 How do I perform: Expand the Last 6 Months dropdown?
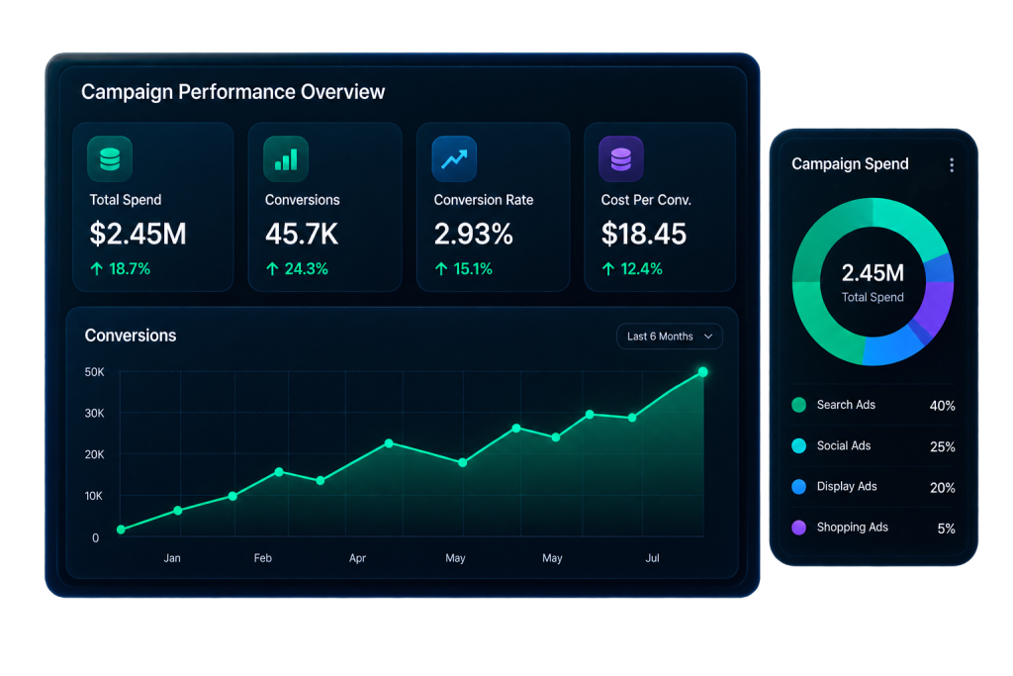tap(670, 337)
